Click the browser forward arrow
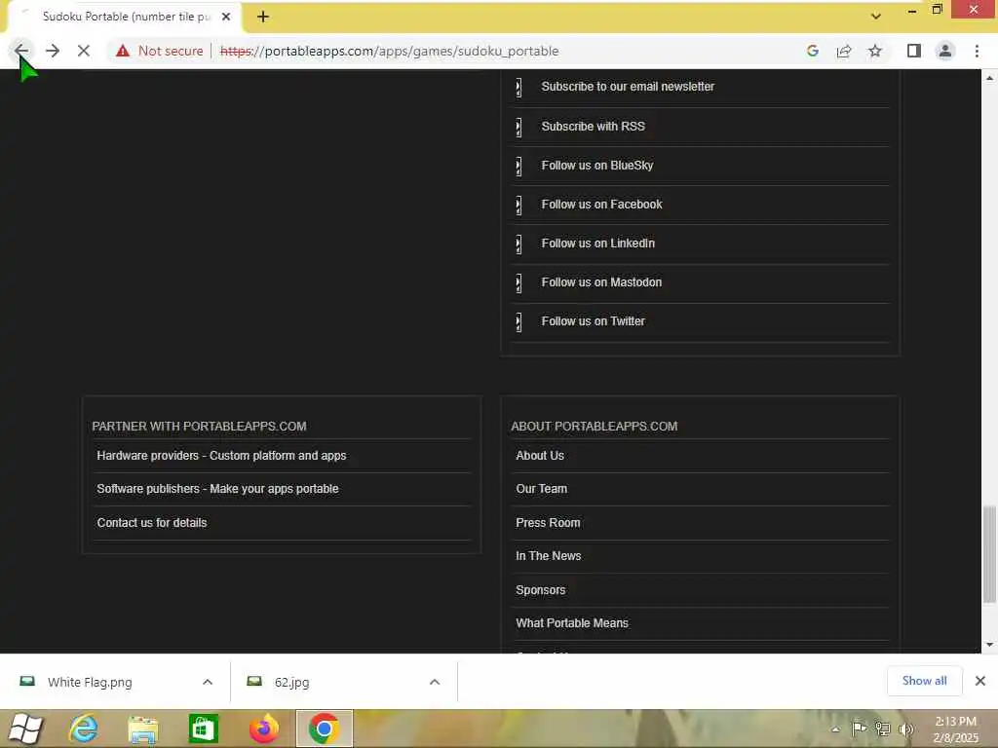This screenshot has height=748, width=998. pyautogui.click(x=53, y=51)
